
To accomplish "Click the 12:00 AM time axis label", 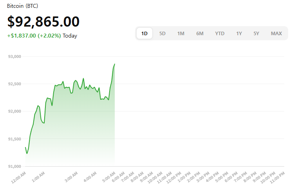I will [x=20, y=177].
